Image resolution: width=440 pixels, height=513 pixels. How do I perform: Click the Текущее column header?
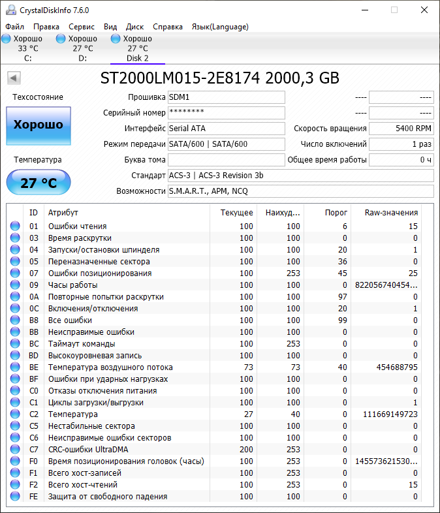point(234,213)
